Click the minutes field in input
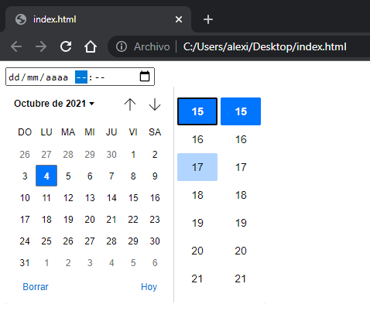Viewport: 370px width, 311px height. coord(100,77)
